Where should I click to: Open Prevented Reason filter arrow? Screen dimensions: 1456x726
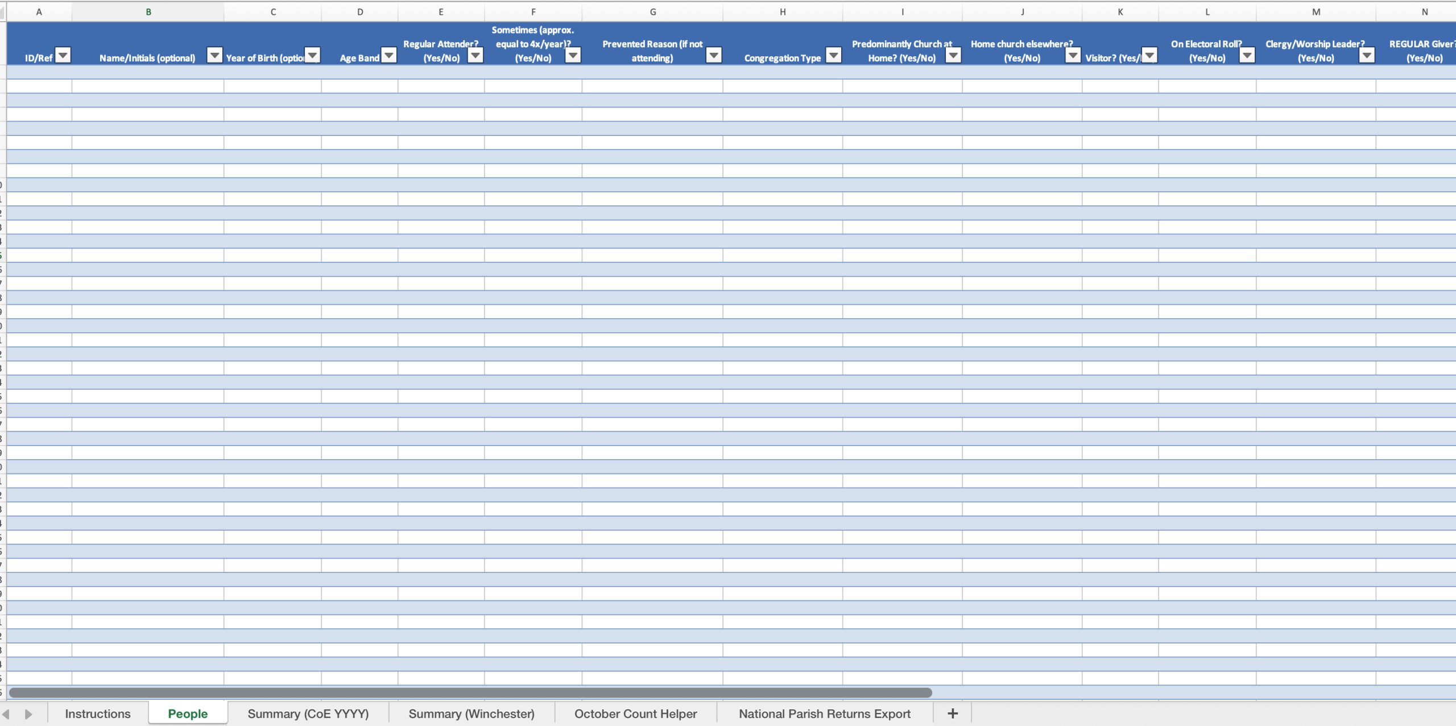(x=714, y=55)
